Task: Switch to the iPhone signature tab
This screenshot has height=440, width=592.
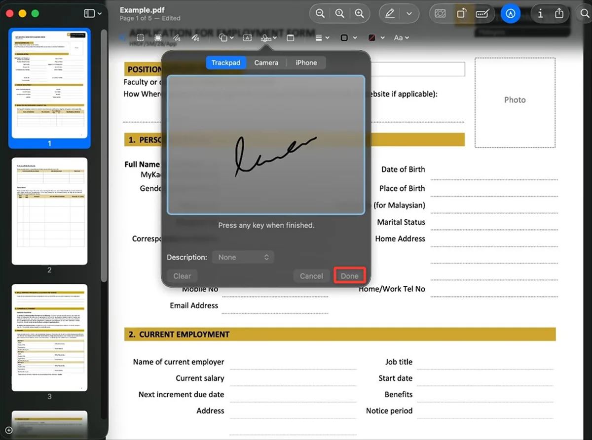Action: (306, 63)
